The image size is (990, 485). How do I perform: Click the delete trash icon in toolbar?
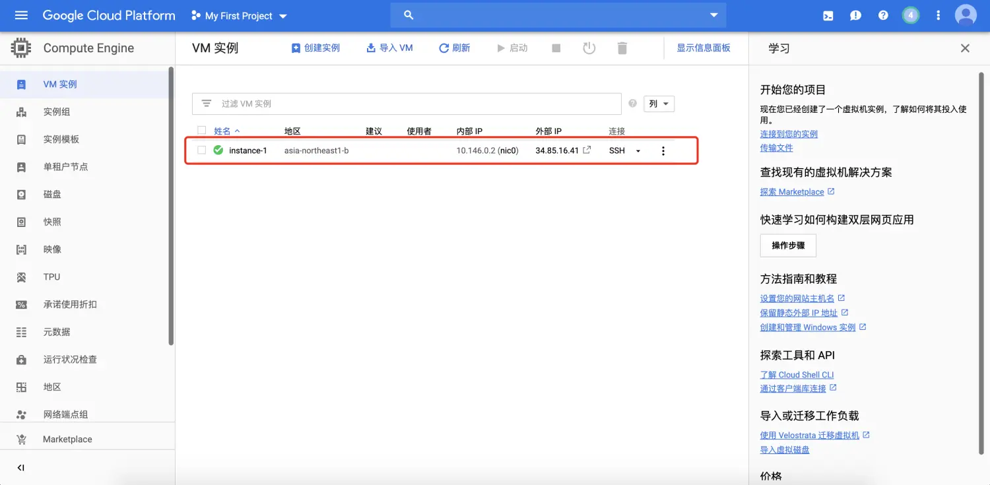tap(622, 48)
